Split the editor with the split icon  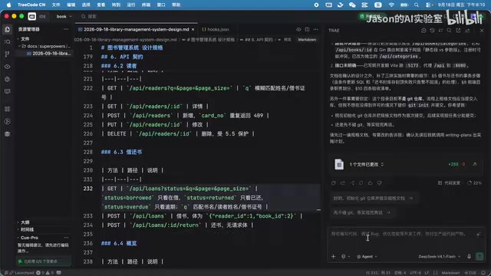click(307, 29)
